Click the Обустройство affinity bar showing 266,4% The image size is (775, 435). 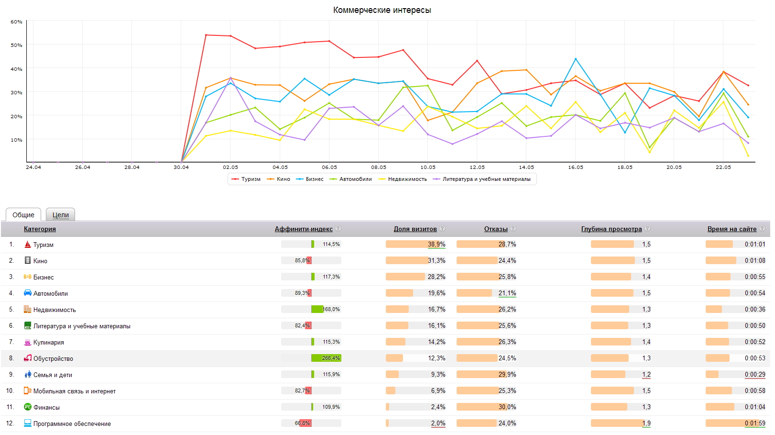[x=311, y=358]
